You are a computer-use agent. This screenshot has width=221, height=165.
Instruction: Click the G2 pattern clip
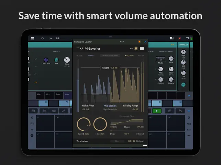click(x=177, y=103)
